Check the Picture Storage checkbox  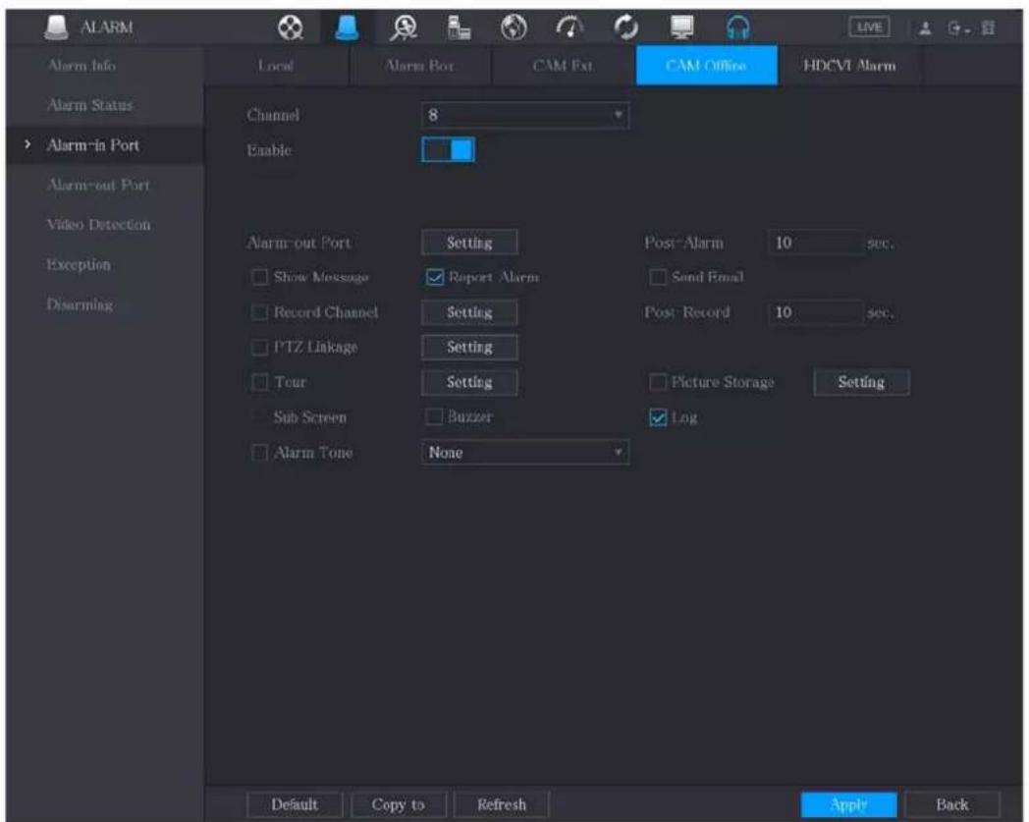tap(658, 382)
